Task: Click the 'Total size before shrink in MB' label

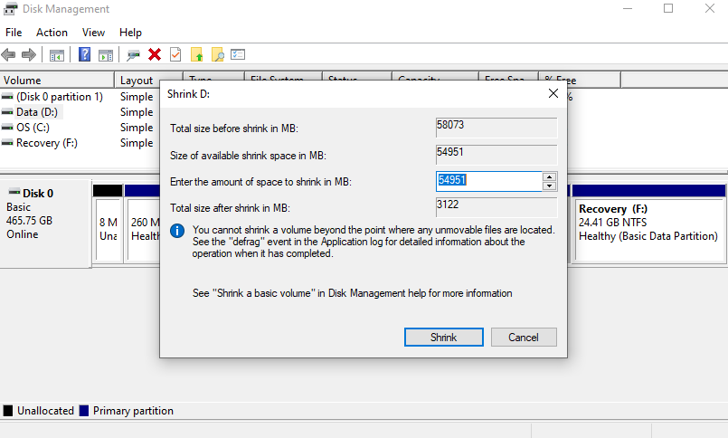Action: pyautogui.click(x=234, y=129)
